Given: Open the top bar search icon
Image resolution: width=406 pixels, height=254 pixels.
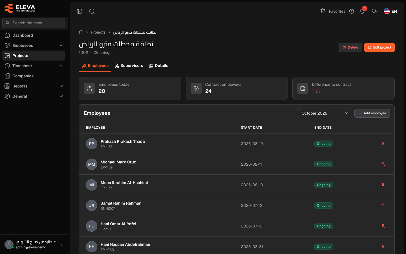Looking at the screenshot, I should point(92,11).
